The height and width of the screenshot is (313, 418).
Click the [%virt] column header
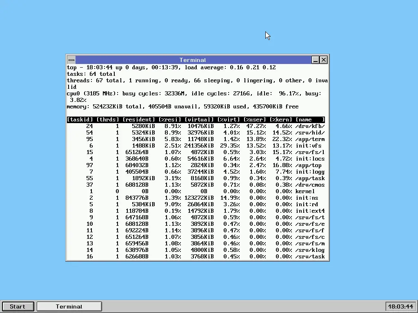point(229,119)
